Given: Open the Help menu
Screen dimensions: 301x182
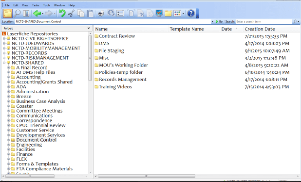Looking at the screenshot, I should point(72,5).
